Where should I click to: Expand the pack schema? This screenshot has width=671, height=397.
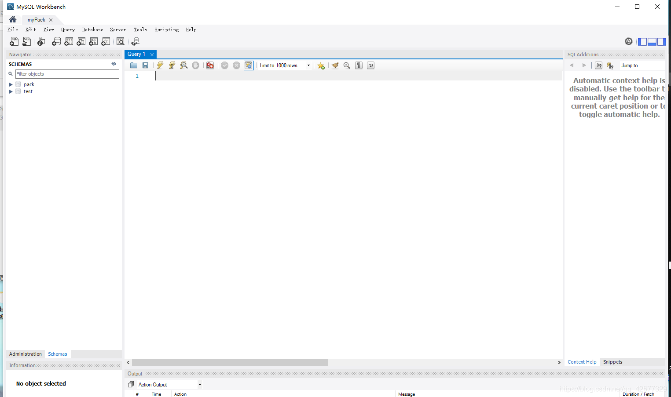11,84
